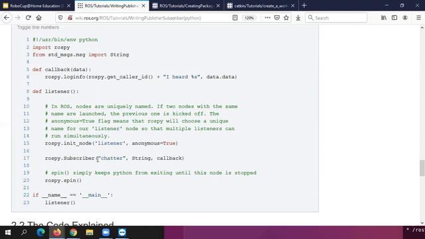Open the downloads panel
The height and width of the screenshot is (239, 425).
tap(298, 18)
